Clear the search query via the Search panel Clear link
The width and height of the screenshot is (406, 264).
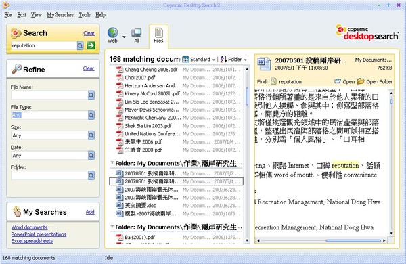[89, 33]
